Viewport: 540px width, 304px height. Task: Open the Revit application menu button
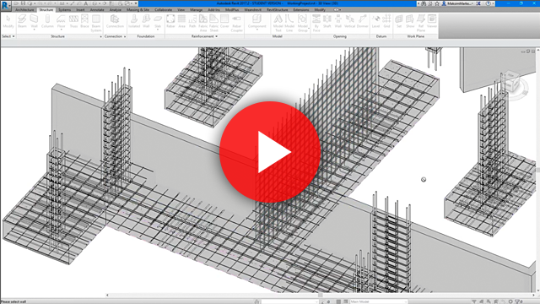(6, 6)
